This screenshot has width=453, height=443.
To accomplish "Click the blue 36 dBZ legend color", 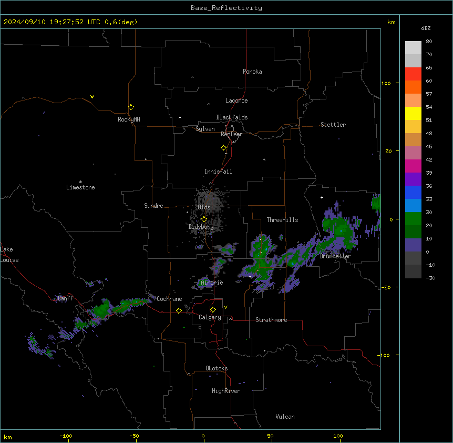I will pos(413,192).
